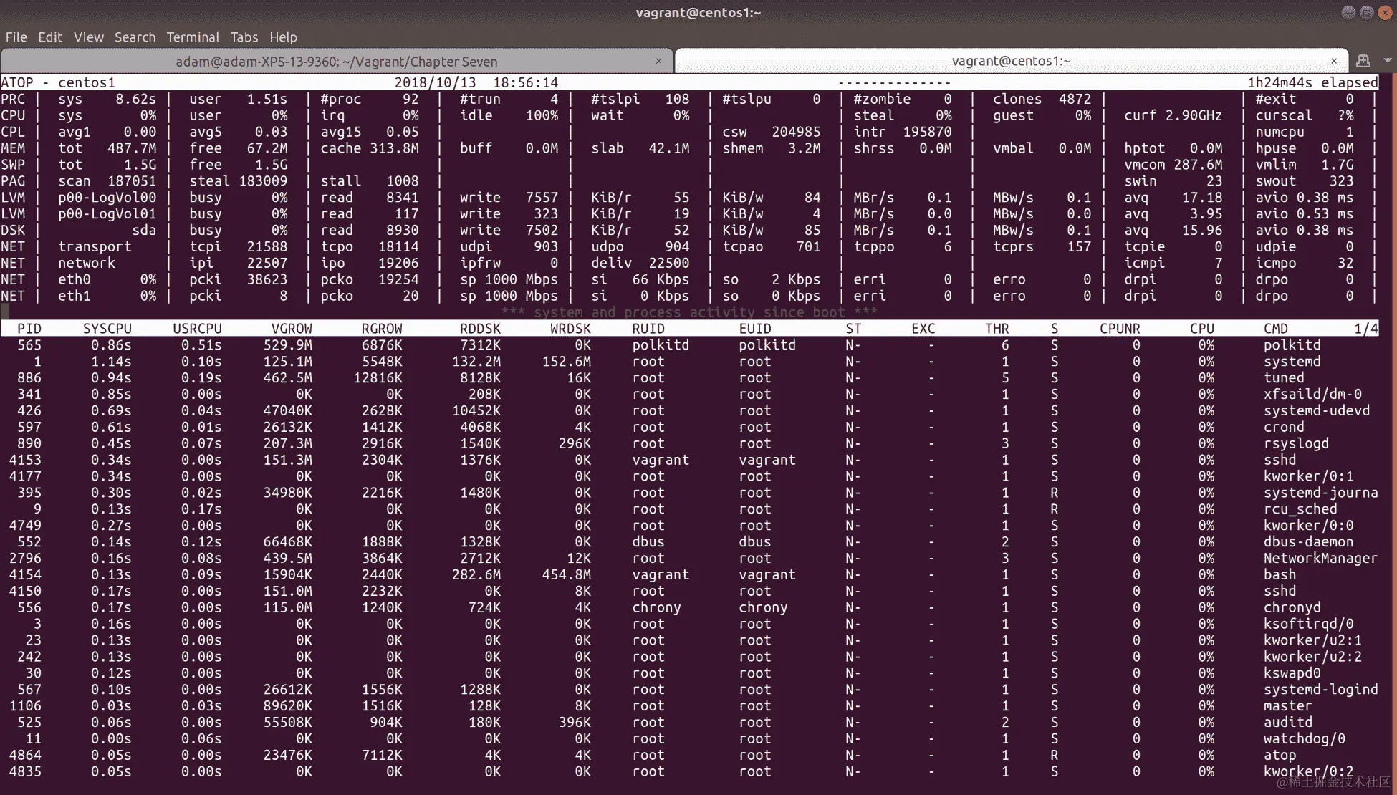Click the new tab icon
Viewport: 1397px width, 795px height.
pos(1363,61)
